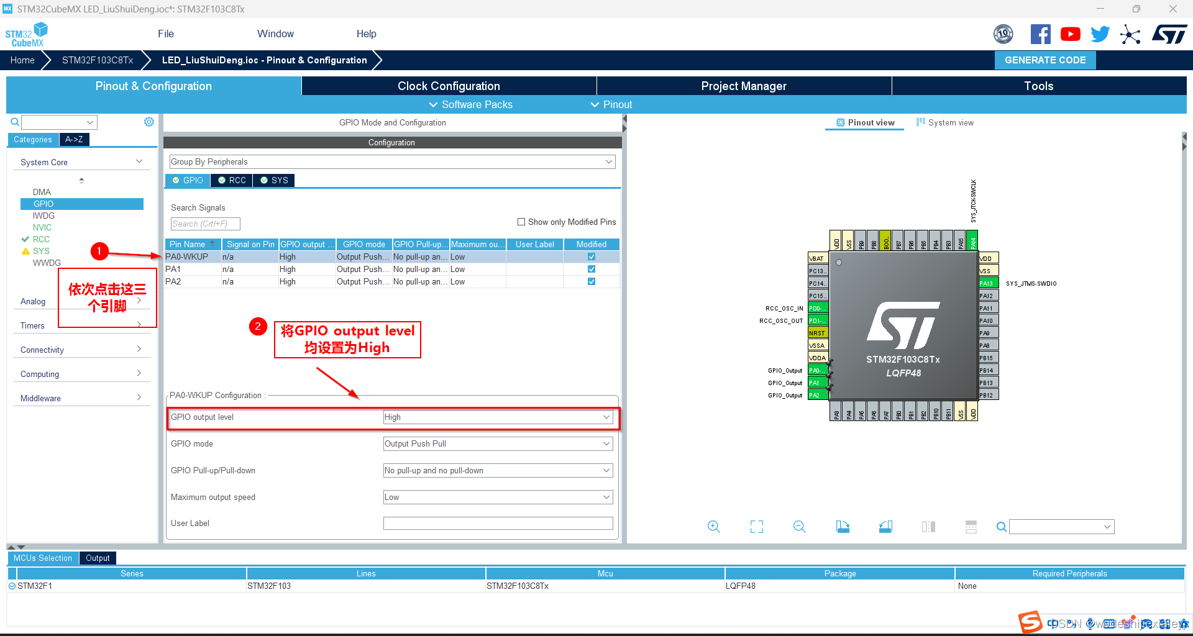
Task: Toggle Modified checkbox for PA0-WKUP row
Action: pyautogui.click(x=592, y=257)
